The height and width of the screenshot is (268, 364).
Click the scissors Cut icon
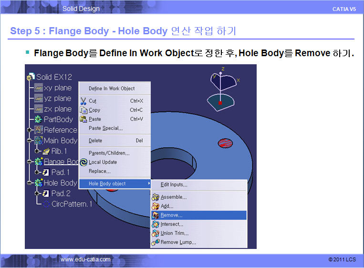click(x=83, y=101)
